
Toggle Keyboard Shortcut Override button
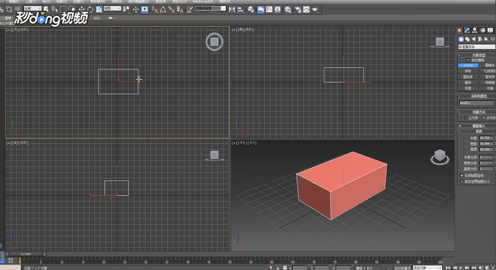144,10
